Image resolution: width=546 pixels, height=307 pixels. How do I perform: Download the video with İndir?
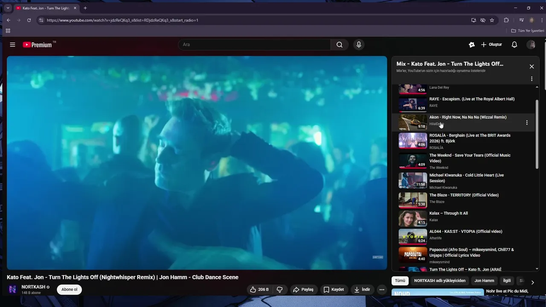[362, 290]
